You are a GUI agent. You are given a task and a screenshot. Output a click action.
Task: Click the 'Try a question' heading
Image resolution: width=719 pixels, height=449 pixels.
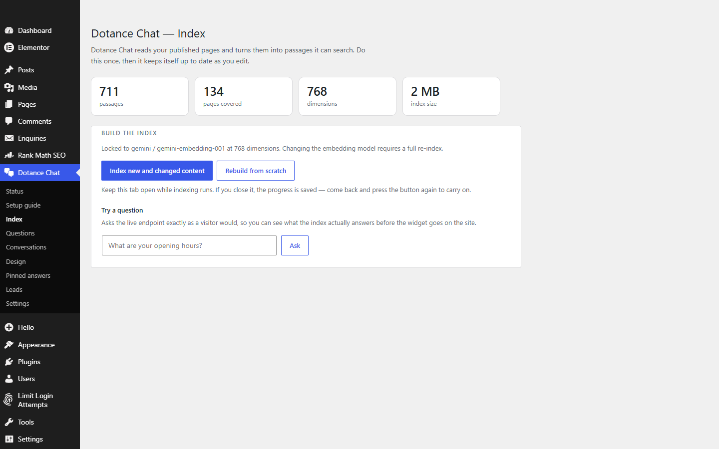(x=122, y=211)
